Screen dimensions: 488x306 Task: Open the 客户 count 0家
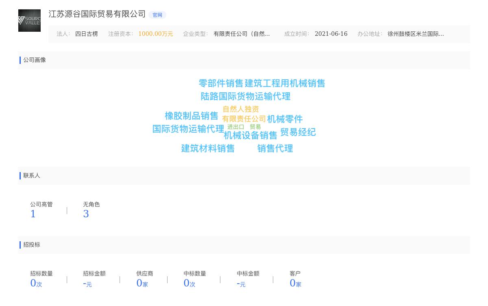[296, 283]
